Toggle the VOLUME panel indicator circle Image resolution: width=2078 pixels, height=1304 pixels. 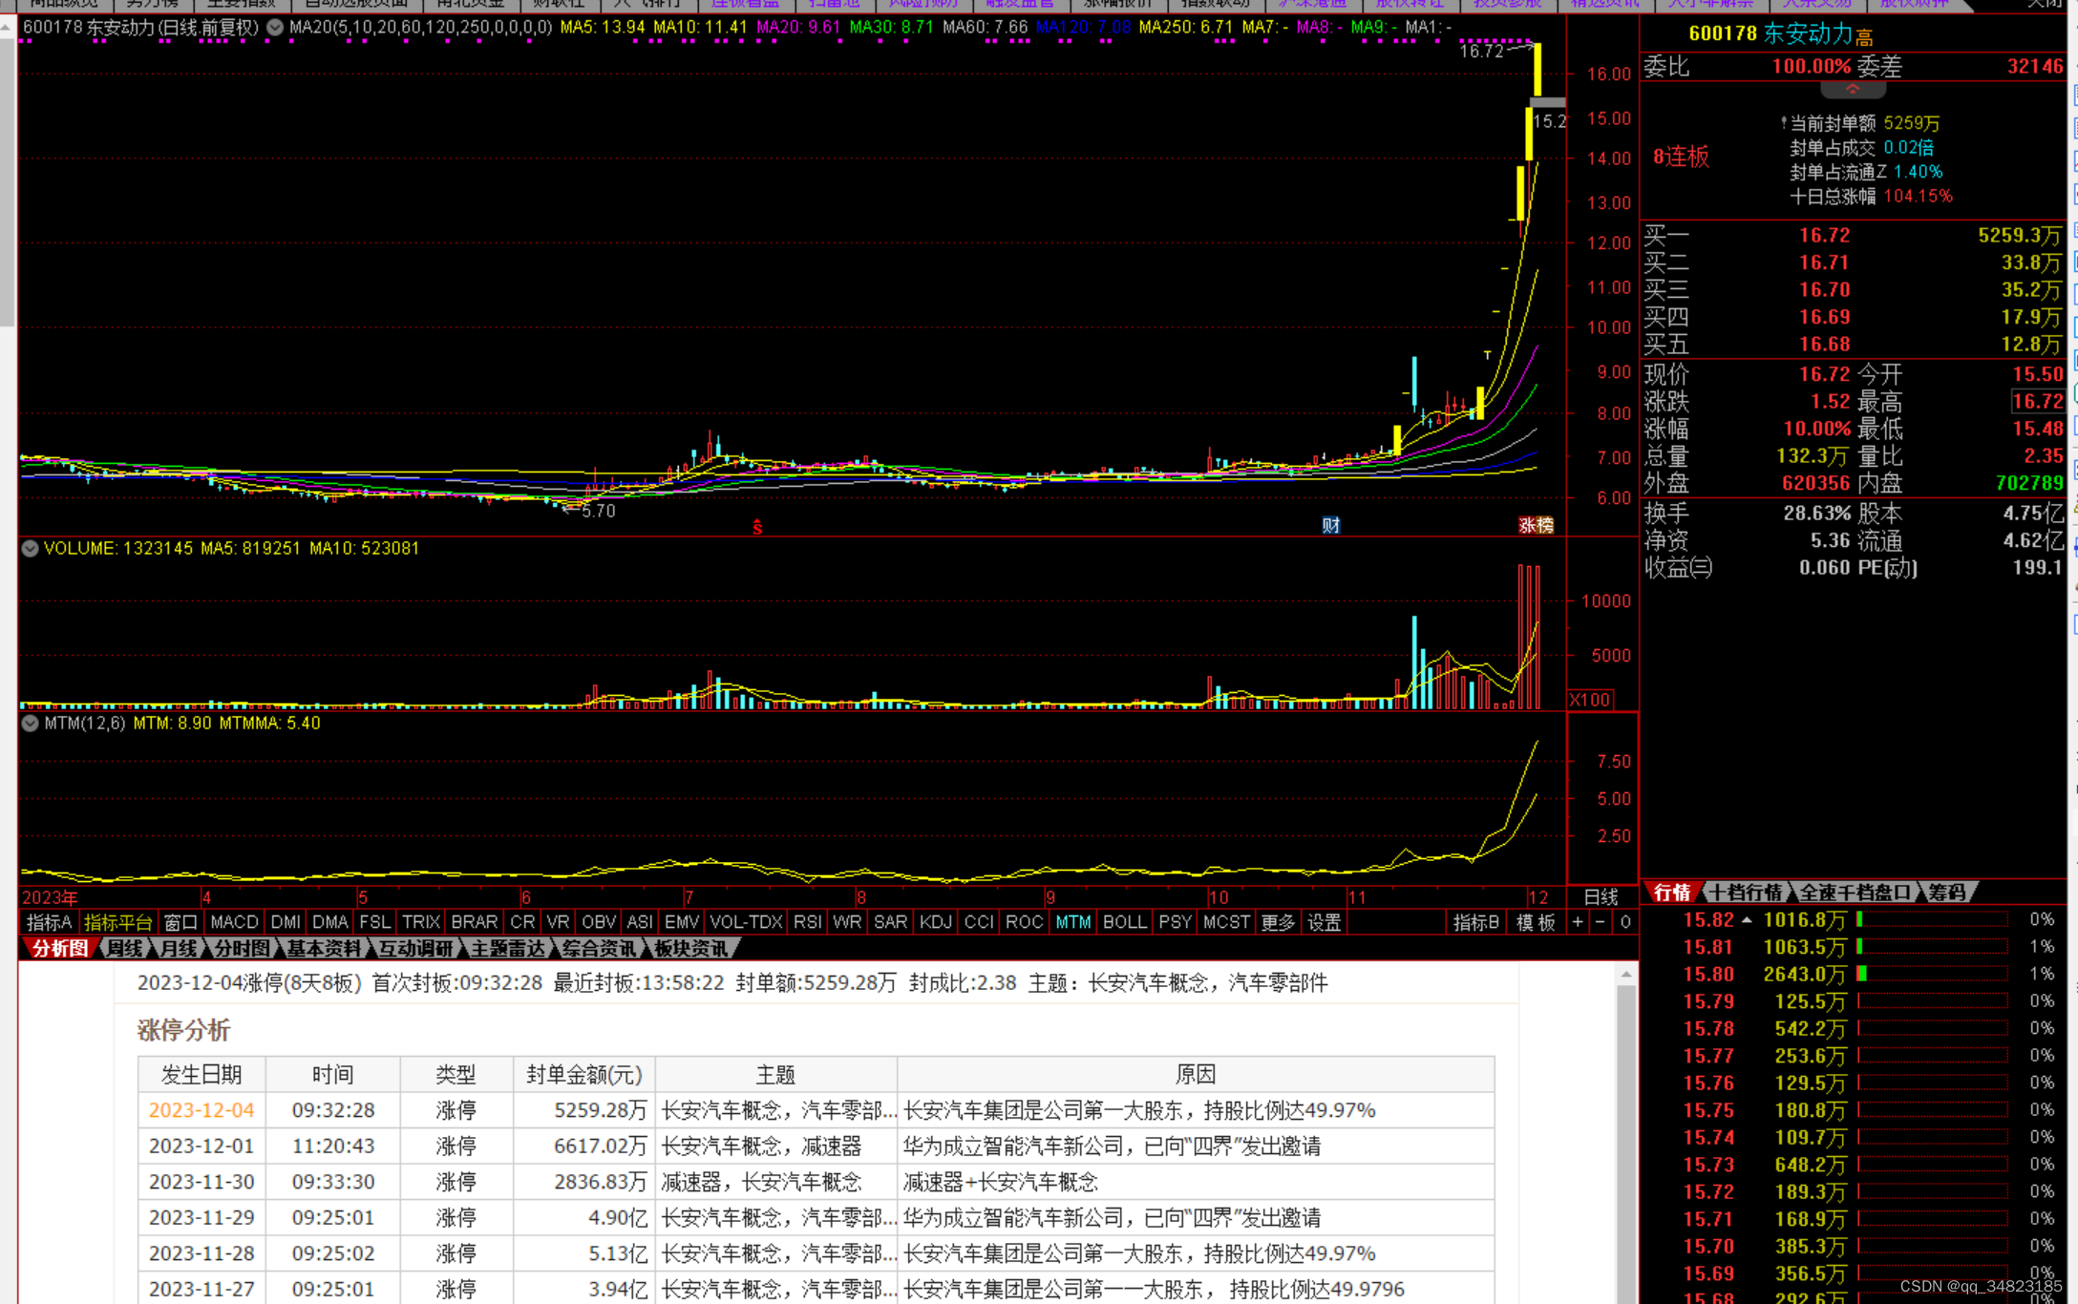tap(30, 548)
